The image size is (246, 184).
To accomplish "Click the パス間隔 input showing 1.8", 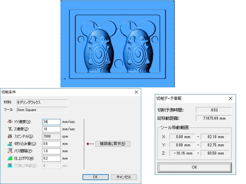I will point(51,151).
